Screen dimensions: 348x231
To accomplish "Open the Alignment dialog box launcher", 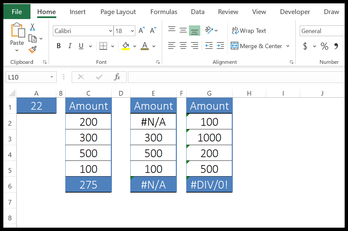I will tap(291, 62).
